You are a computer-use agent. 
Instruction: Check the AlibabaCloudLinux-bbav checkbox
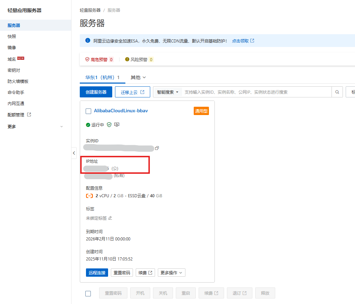(x=88, y=111)
